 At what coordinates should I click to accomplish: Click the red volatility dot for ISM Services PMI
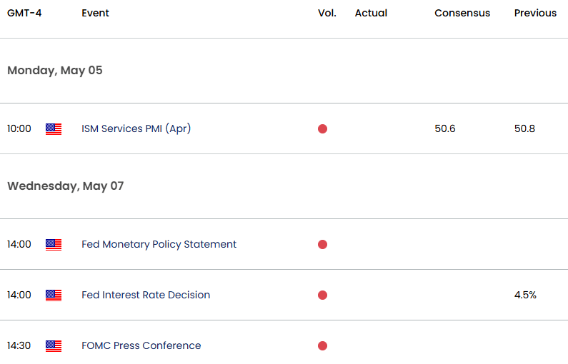point(322,128)
